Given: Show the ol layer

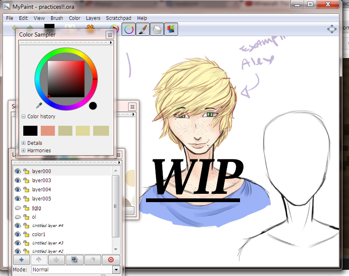Looking at the screenshot, I should pyautogui.click(x=18, y=217).
